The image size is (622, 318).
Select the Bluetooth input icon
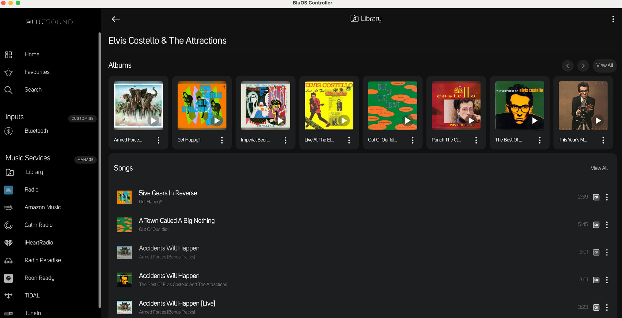8,131
